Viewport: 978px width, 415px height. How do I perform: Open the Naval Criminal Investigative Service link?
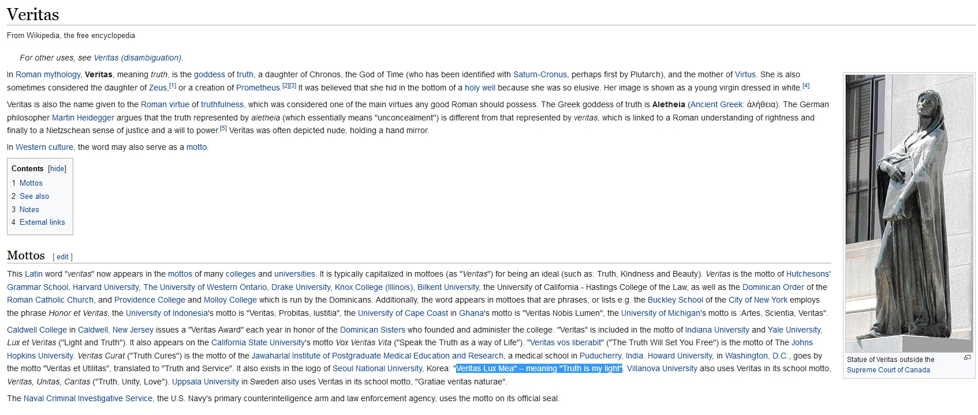click(x=88, y=399)
